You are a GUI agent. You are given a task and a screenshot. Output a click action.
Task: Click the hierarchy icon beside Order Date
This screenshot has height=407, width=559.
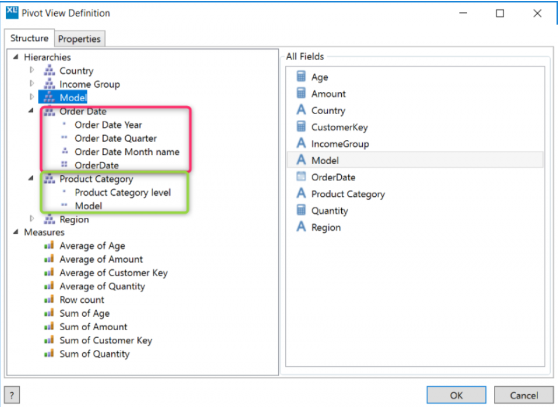(x=49, y=111)
